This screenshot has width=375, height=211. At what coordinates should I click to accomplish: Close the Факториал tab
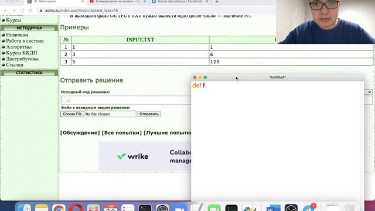(83, 1)
